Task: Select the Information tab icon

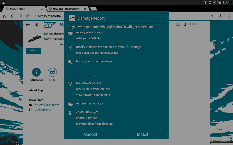Action: tap(36, 72)
